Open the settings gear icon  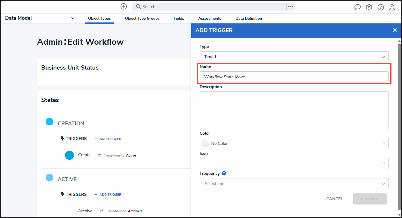click(x=369, y=7)
